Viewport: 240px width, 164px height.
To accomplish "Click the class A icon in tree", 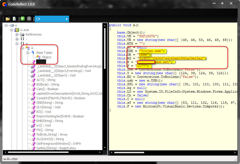I will [x=28, y=48].
